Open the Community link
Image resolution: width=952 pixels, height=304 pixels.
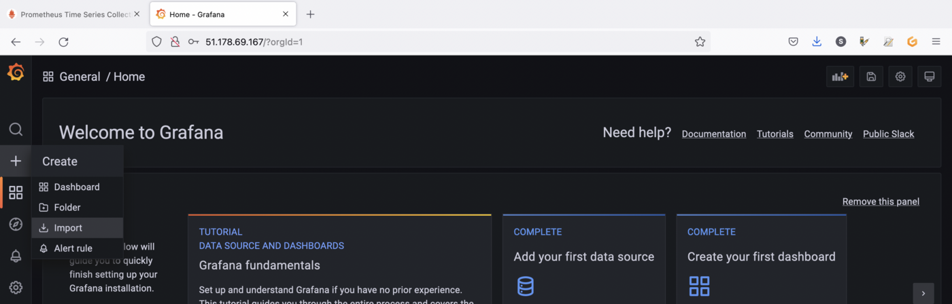[x=828, y=134]
